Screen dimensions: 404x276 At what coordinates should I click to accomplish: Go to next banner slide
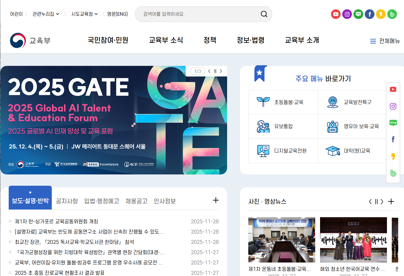tap(221, 71)
